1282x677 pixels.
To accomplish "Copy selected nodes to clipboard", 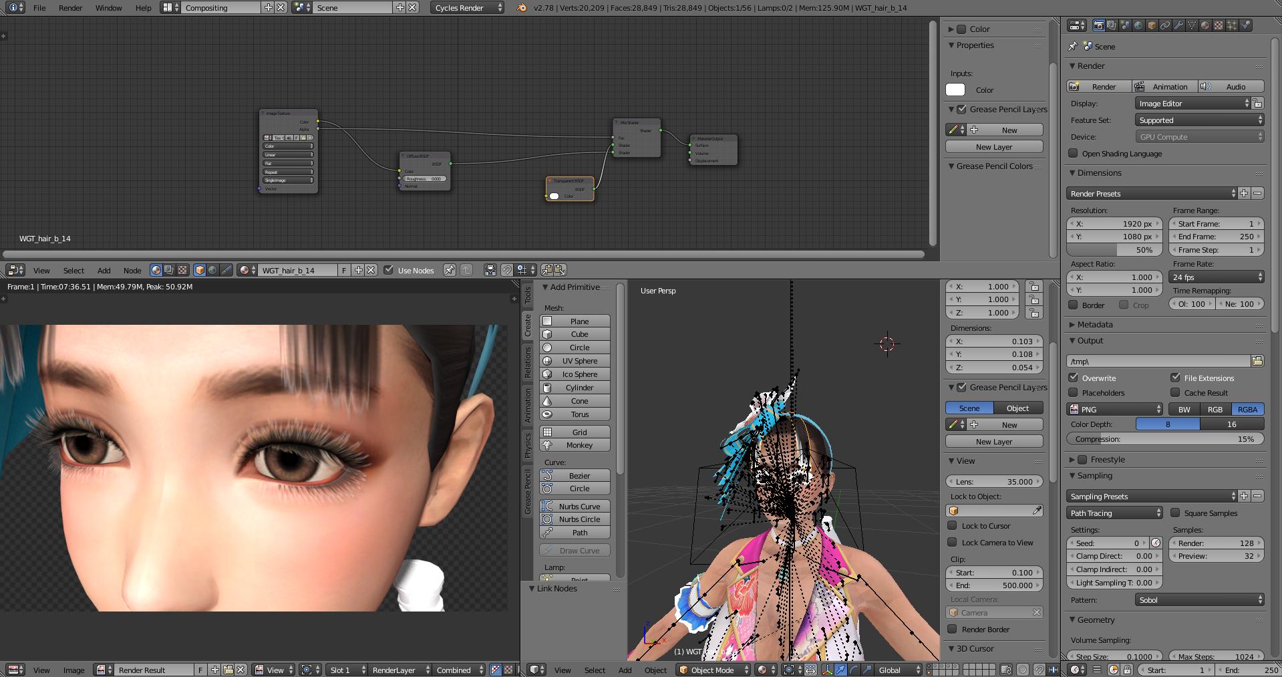I will pyautogui.click(x=547, y=270).
